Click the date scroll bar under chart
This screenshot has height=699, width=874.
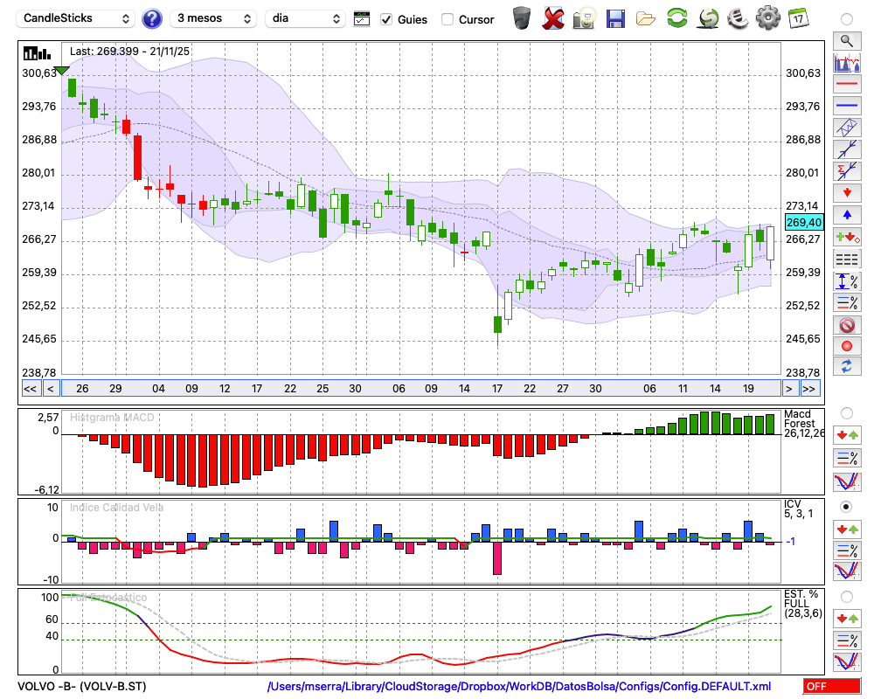pyautogui.click(x=420, y=388)
